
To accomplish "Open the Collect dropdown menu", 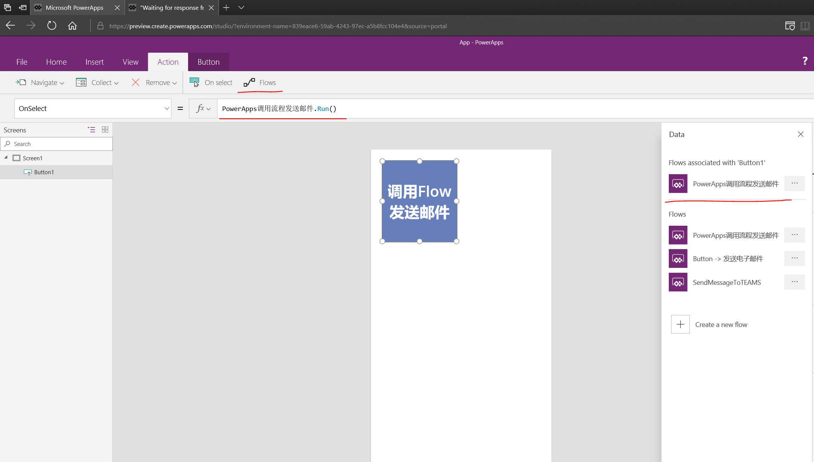I will click(x=116, y=83).
